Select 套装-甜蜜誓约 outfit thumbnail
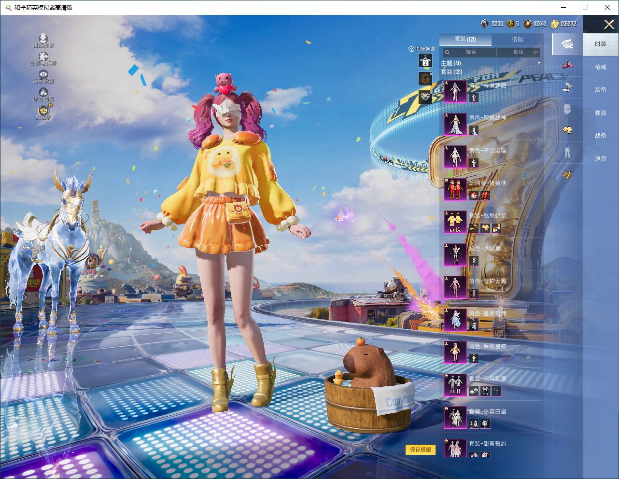The height and width of the screenshot is (479, 619). coord(455,448)
